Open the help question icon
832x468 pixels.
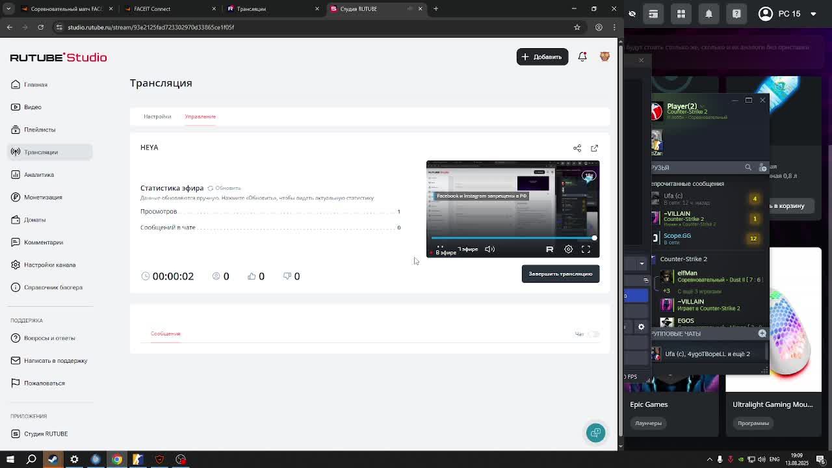pos(736,14)
